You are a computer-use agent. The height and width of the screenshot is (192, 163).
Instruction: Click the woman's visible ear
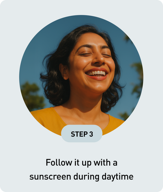(x=64, y=71)
